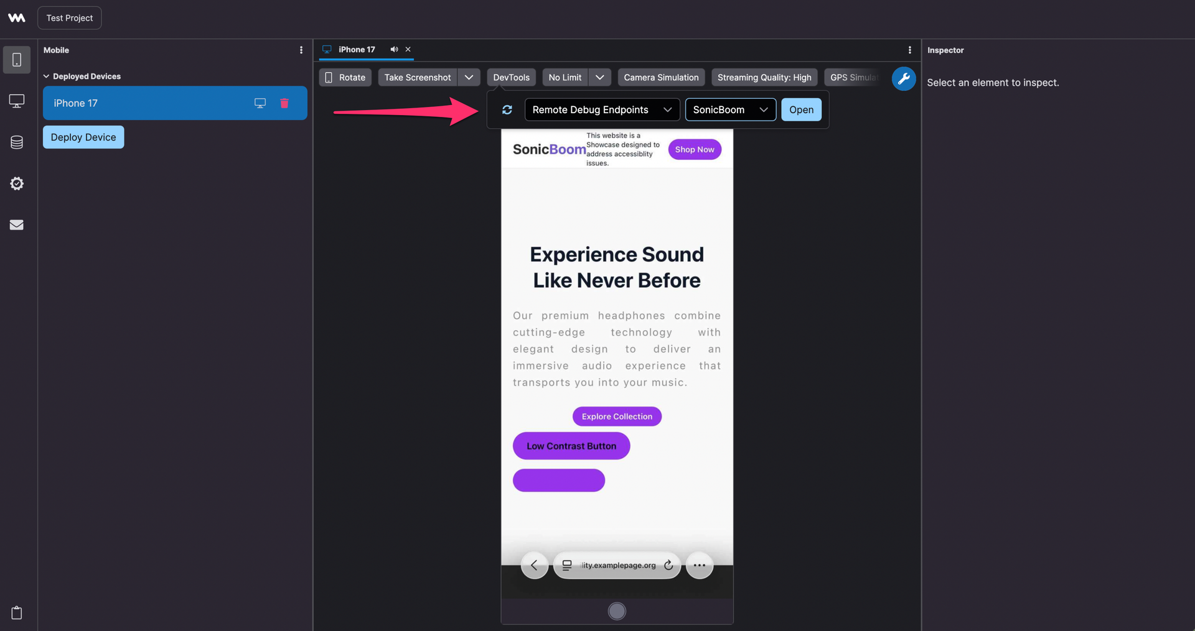Click the Rotate button
Screen dimensions: 1195x631
[345, 77]
